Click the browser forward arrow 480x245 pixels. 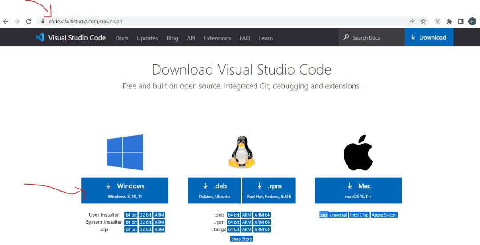[17, 21]
